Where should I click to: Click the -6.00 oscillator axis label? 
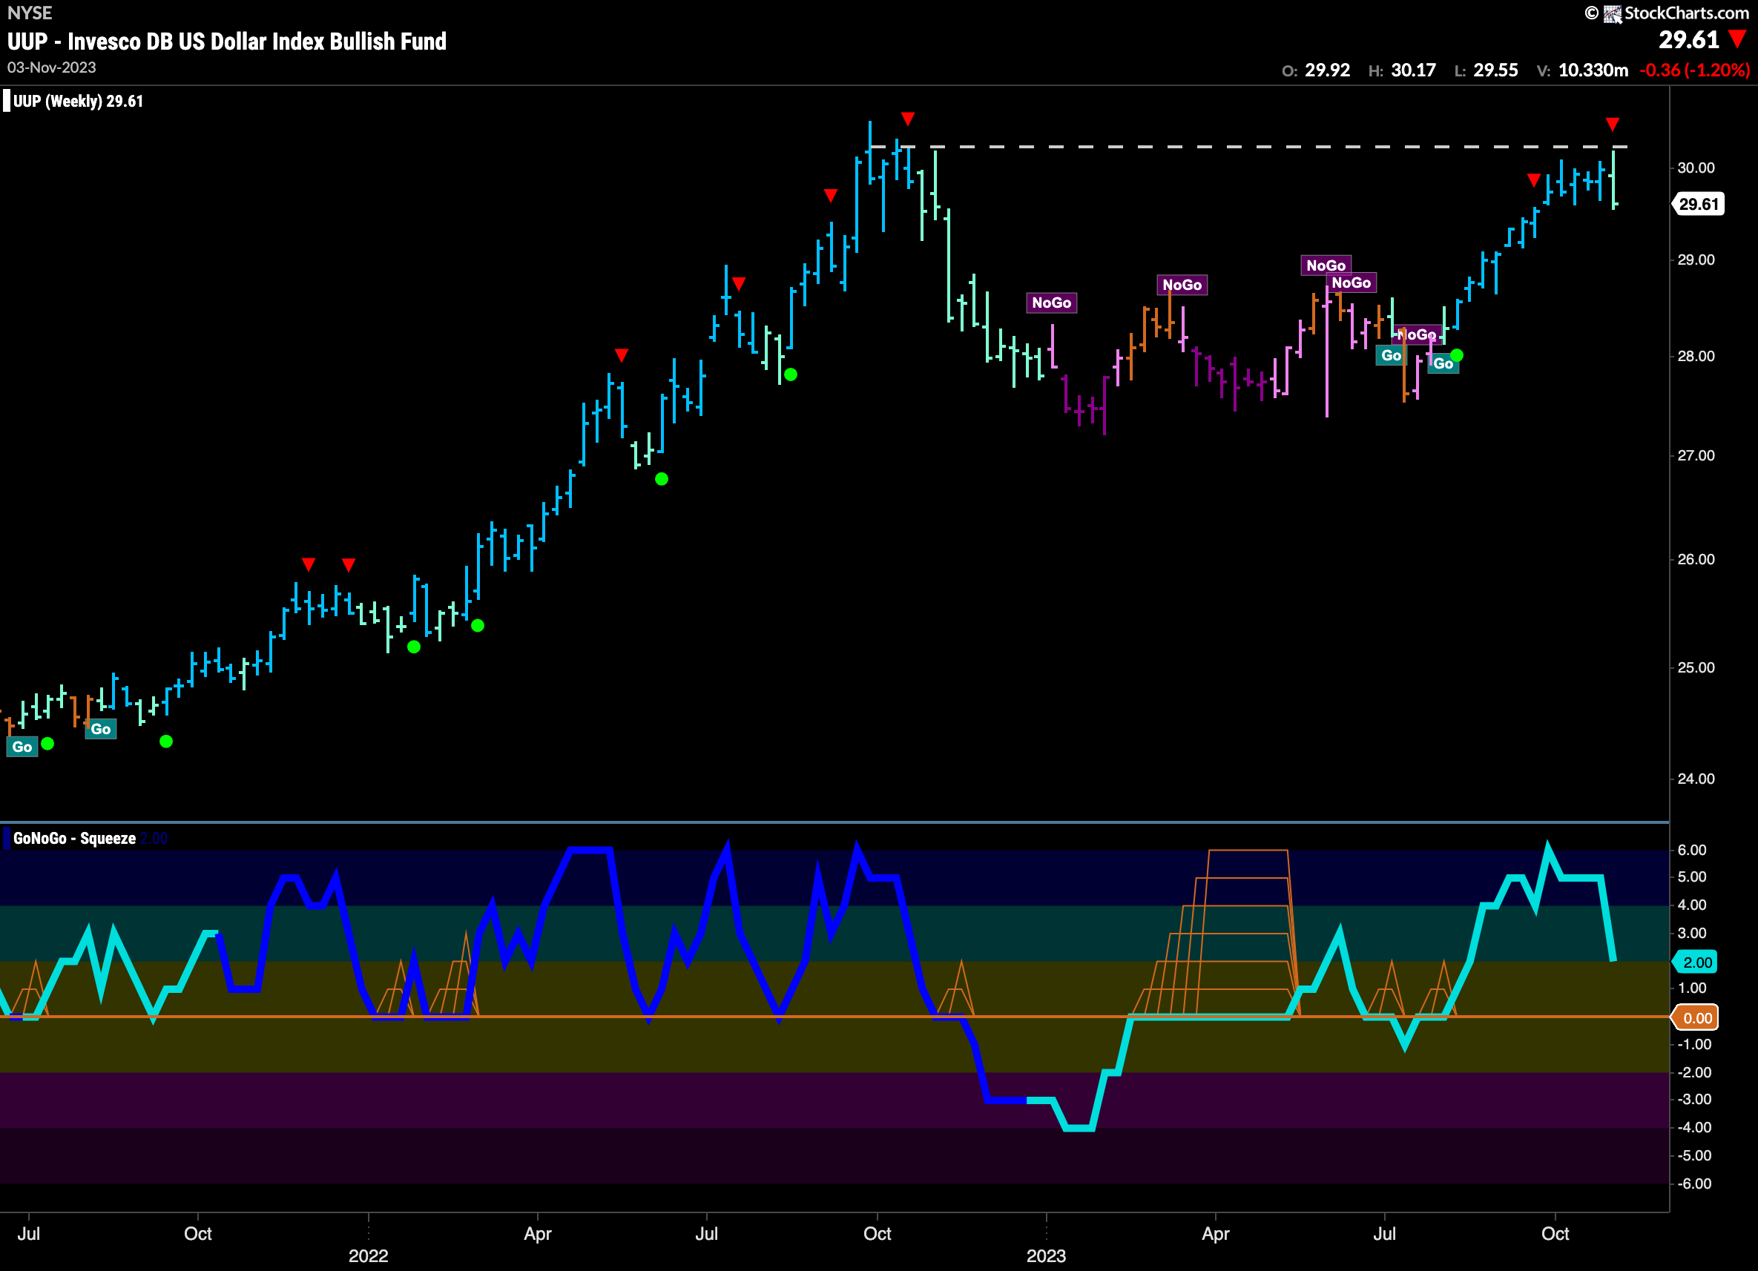1693,1184
